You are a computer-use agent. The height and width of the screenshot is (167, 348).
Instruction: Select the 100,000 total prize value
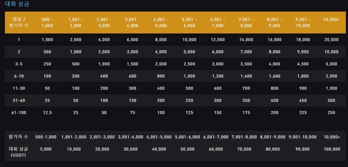[332, 149]
